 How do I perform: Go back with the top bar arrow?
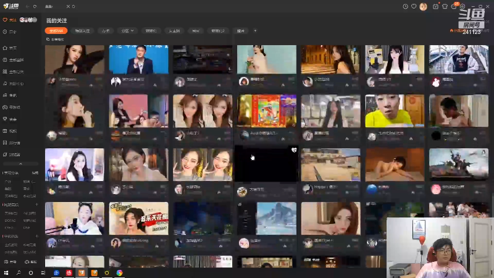pos(27,6)
